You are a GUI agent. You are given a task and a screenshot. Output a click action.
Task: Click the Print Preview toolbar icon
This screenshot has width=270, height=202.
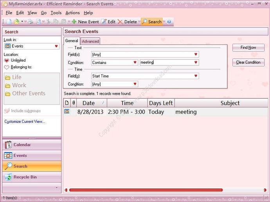coord(38,21)
